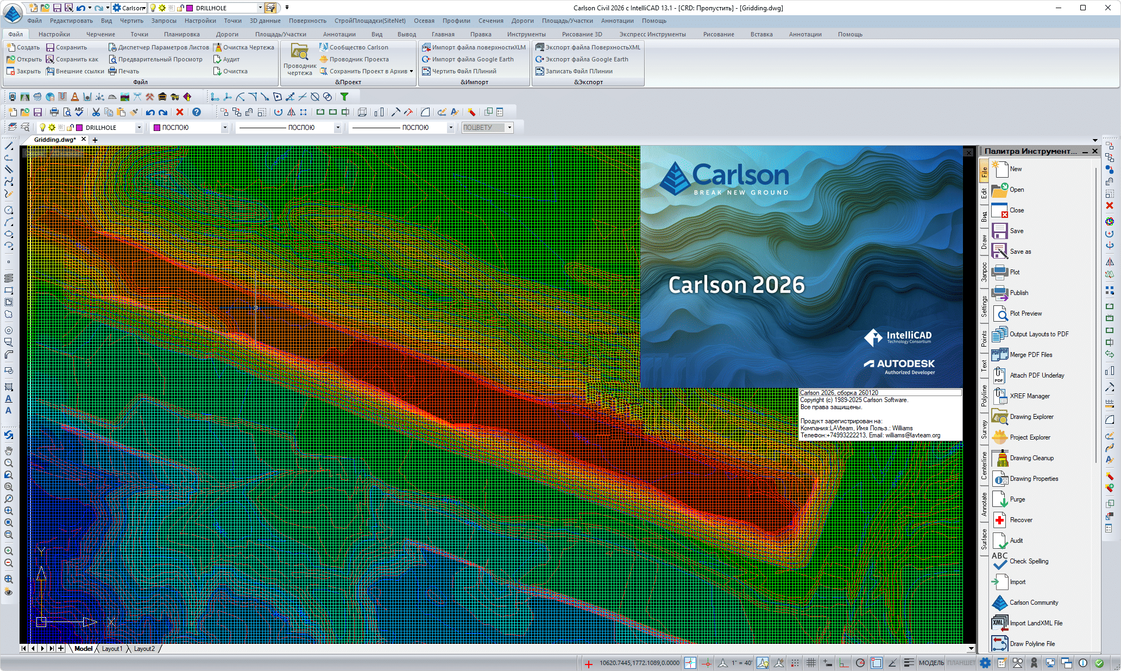1121x671 pixels.
Task: Click the Создать ribbon button
Action: point(23,47)
